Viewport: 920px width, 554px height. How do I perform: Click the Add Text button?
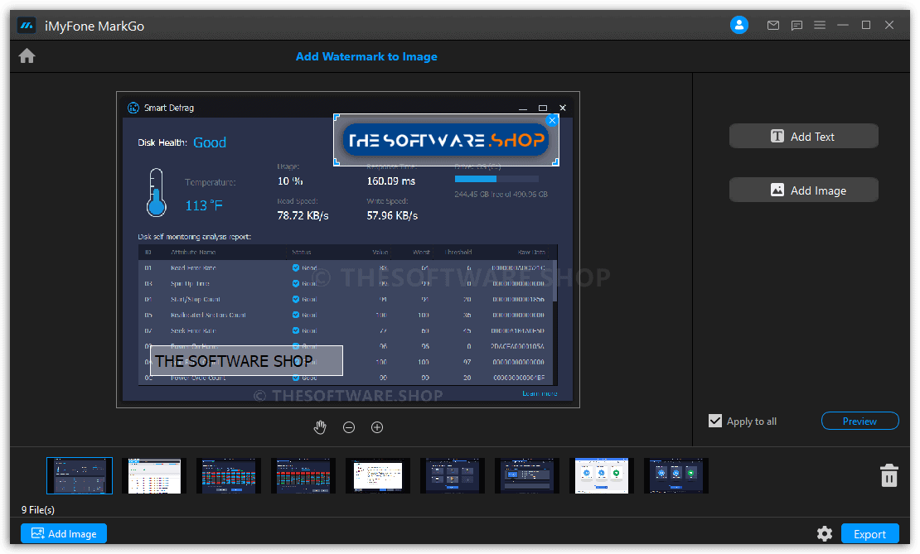click(803, 136)
